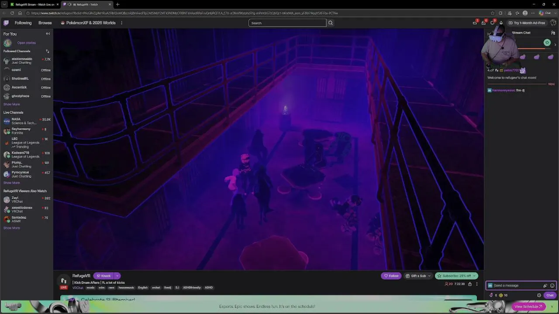The image size is (559, 314).
Task: Open chat settings gear
Action: 539,295
